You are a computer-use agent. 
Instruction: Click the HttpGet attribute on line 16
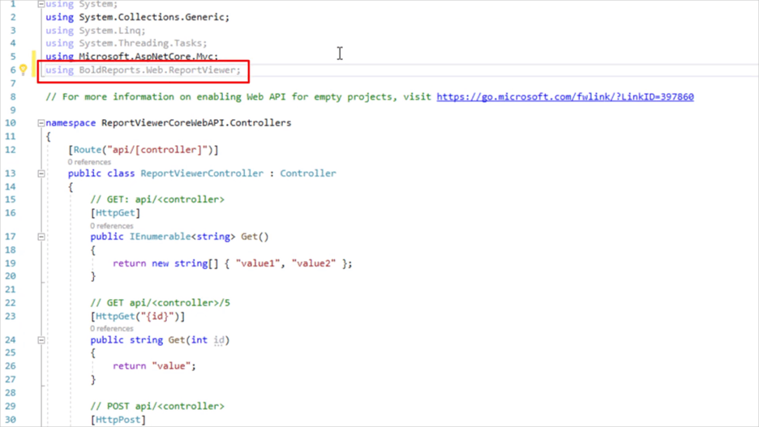click(115, 213)
